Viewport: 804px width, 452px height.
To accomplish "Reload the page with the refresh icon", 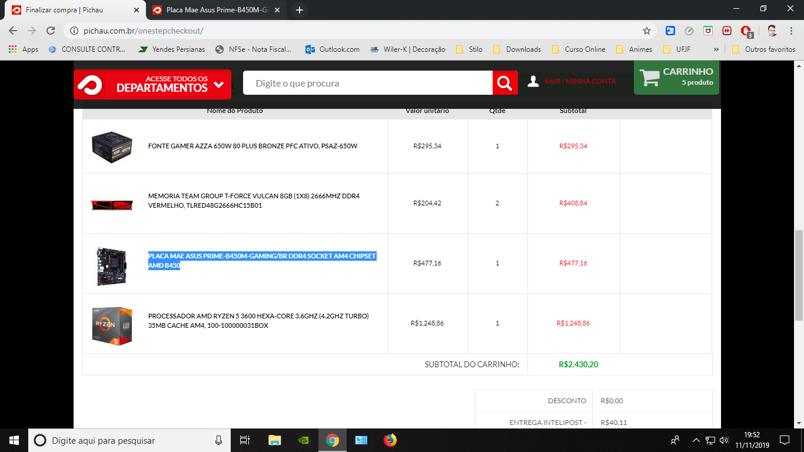I will [51, 31].
